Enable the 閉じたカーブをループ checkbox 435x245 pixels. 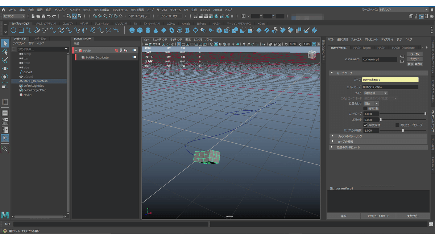pyautogui.click(x=397, y=125)
